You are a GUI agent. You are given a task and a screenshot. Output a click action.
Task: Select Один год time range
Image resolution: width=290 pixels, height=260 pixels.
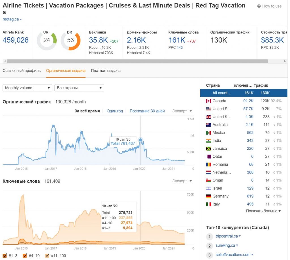tap(115, 111)
